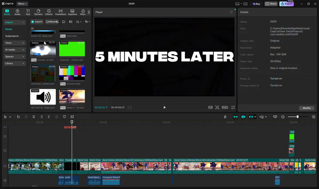Click the audio track clock icon on the left
This screenshot has height=189, width=319.
(5, 180)
